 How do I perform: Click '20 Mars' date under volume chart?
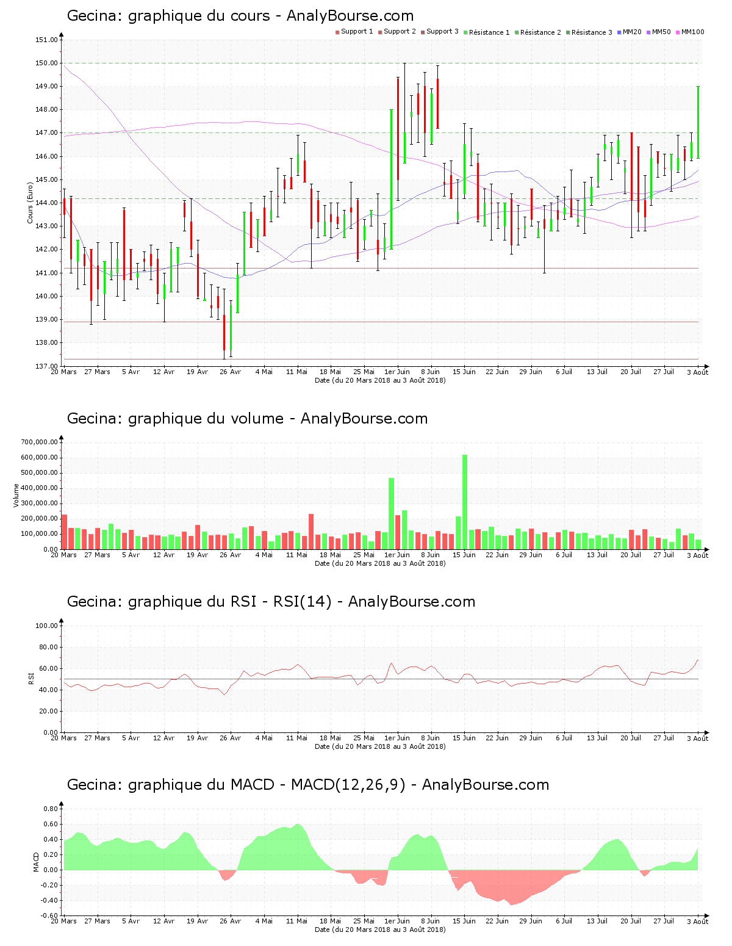point(63,555)
